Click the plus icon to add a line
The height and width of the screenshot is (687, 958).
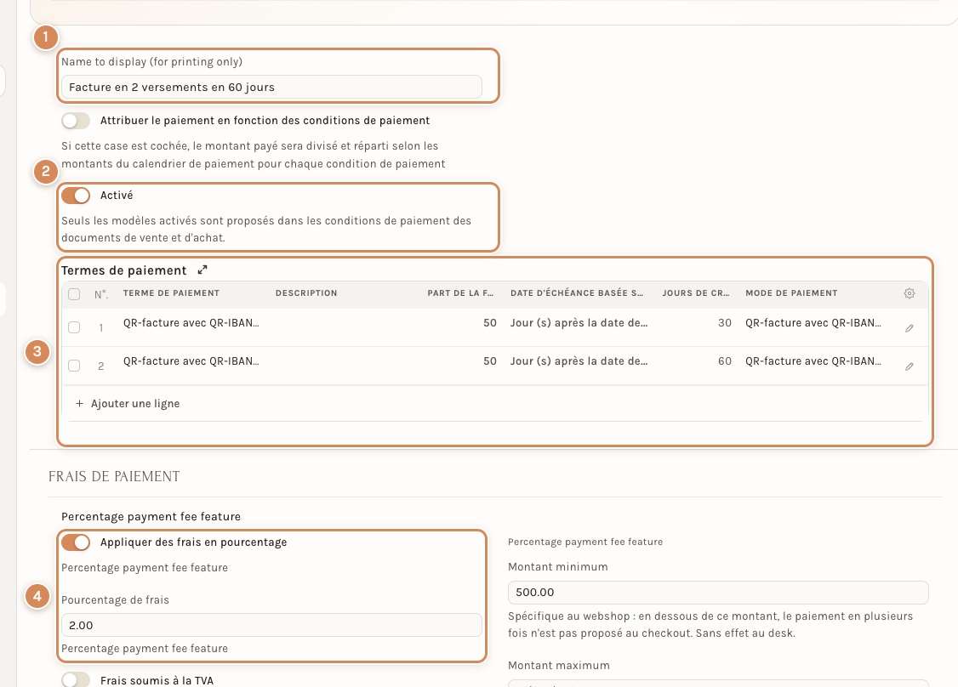click(79, 404)
